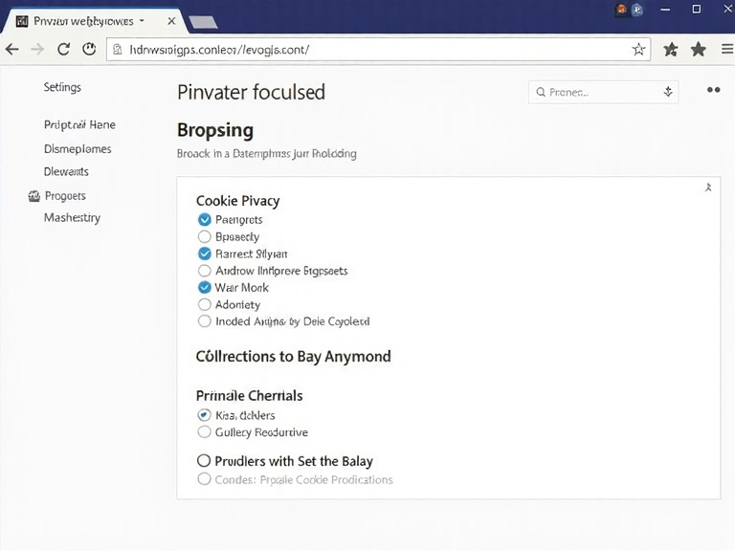The height and width of the screenshot is (551, 735).
Task: Enable the Bpasedy option
Action: [x=205, y=236]
